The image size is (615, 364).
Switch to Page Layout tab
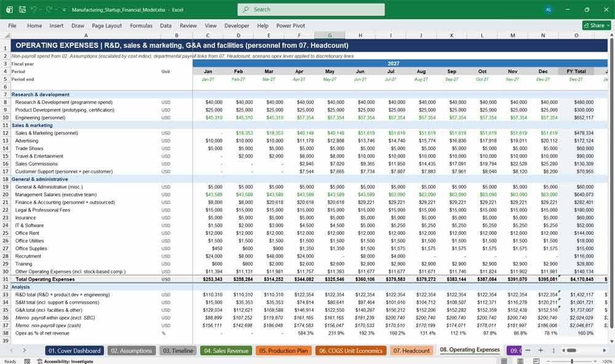coord(106,25)
